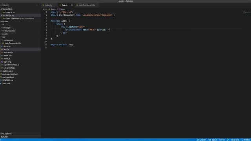Open App.test.js in the file tree
This screenshot has width=251, height=141.
[8, 52]
